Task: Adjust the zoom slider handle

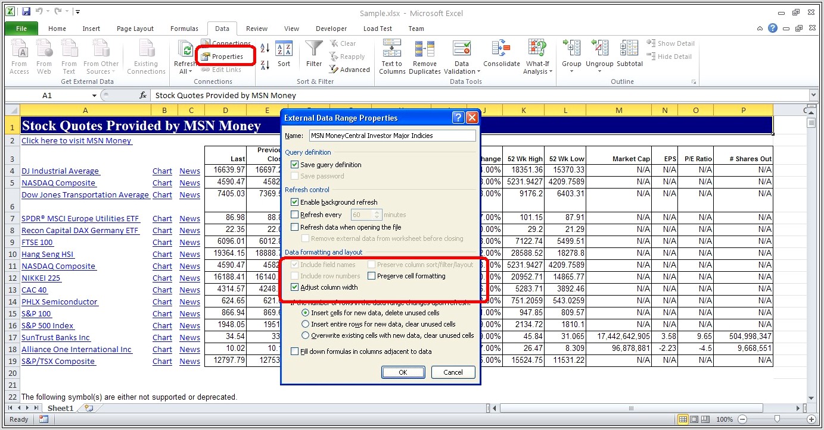Action: click(777, 419)
